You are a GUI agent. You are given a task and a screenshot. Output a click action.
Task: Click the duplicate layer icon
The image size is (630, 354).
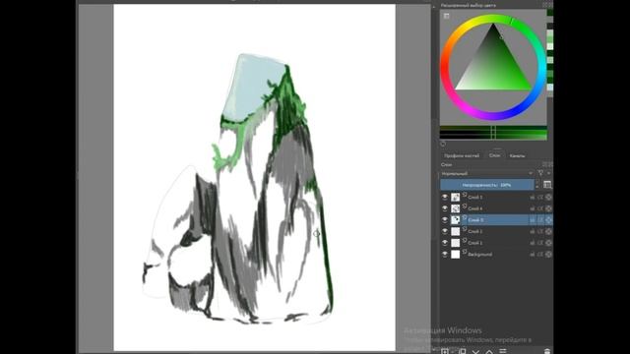coord(463,351)
